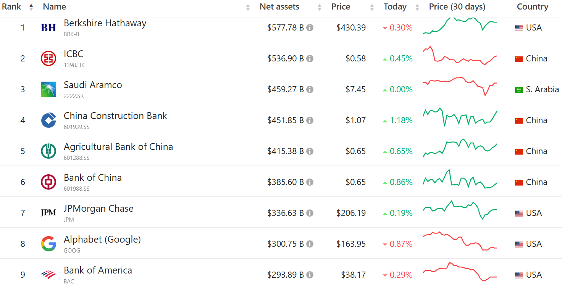Click info icon beside Berkshire Hathaway net assets
The width and height of the screenshot is (562, 288).
click(x=310, y=27)
